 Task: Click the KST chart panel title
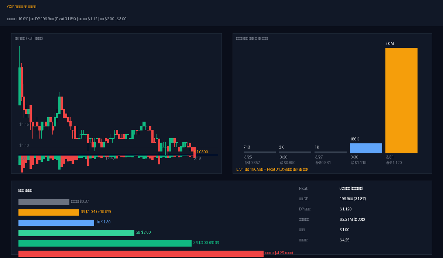29,38
